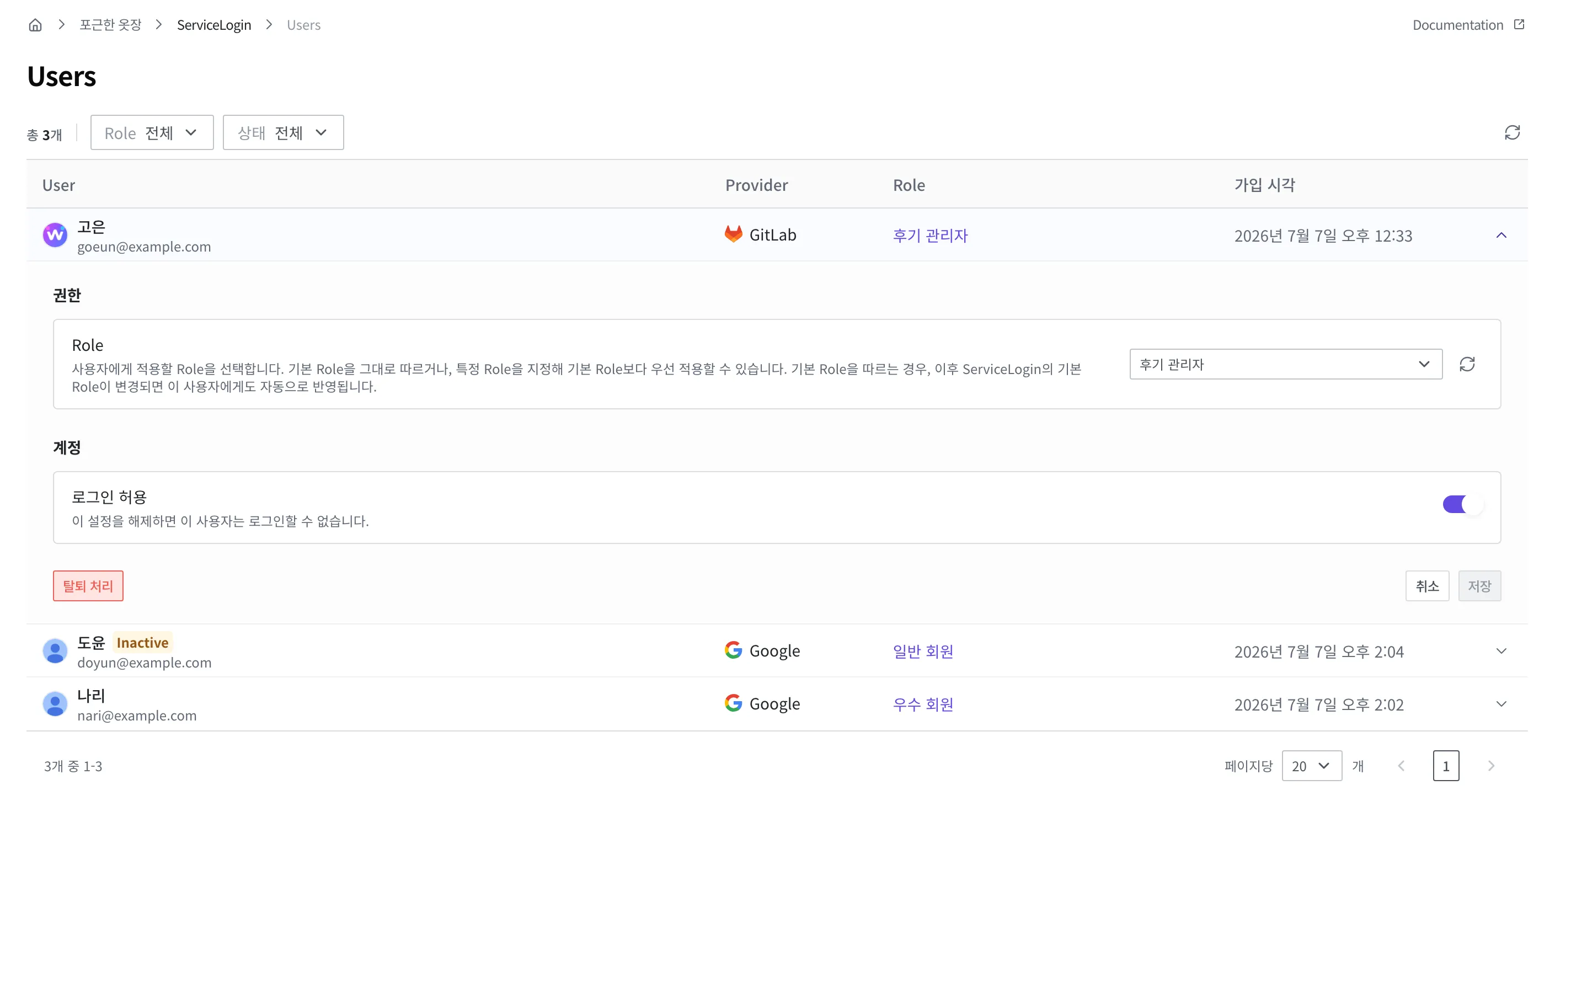This screenshot has height=993, width=1571.
Task: Open 후기 관리자 role link
Action: coord(929,236)
